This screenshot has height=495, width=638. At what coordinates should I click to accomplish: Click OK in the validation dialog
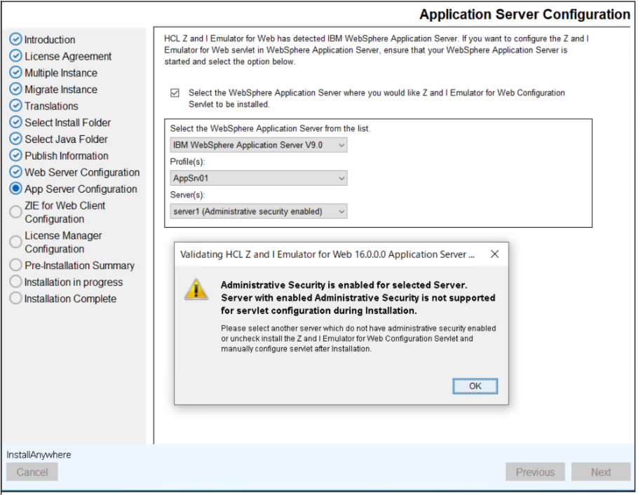coord(475,386)
